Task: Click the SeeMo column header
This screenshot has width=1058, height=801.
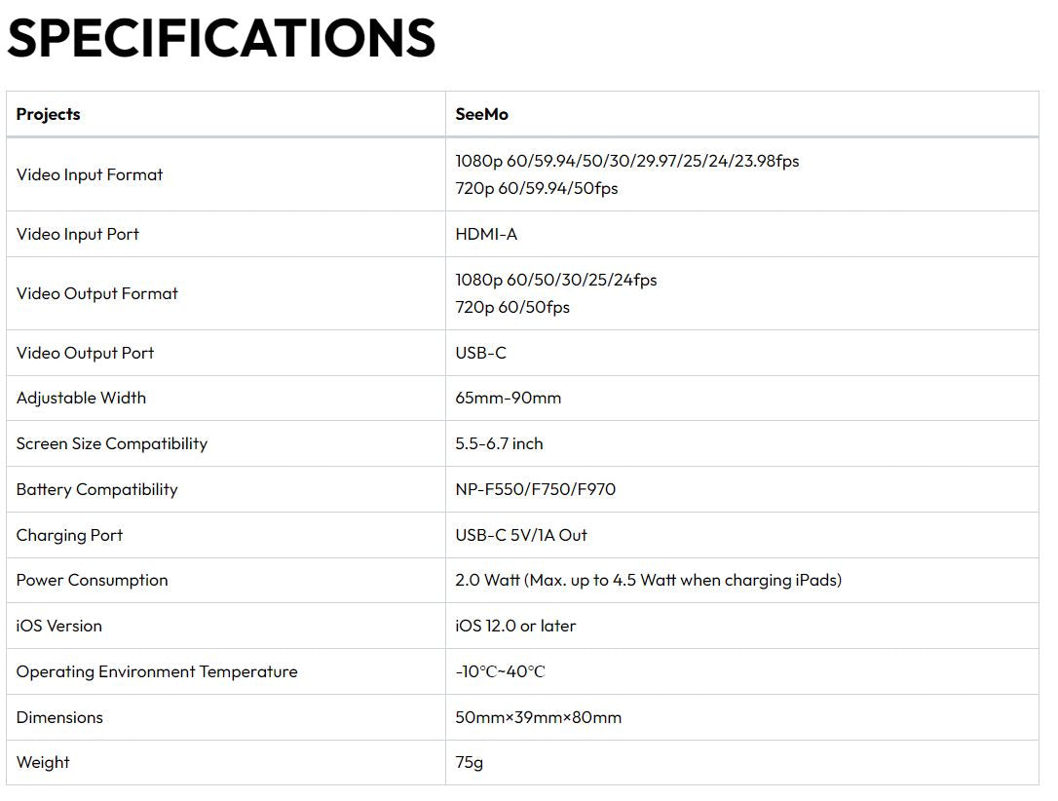Action: (x=481, y=114)
